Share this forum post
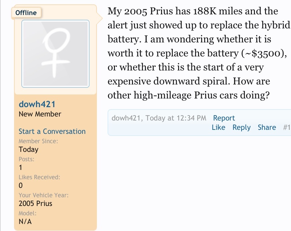Screen dimensions: 291x231 point(267,128)
